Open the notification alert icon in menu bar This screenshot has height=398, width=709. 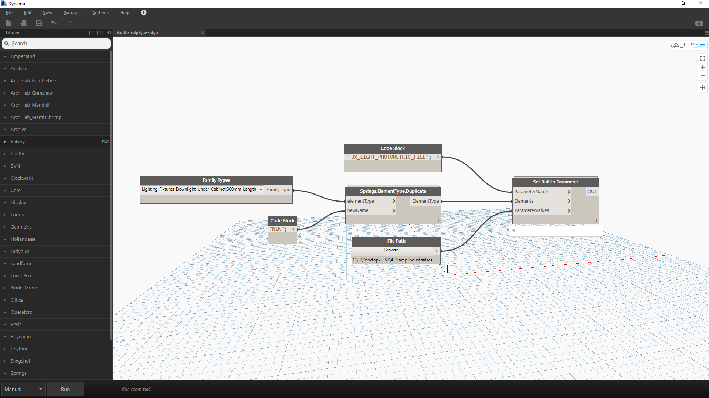pos(144,13)
